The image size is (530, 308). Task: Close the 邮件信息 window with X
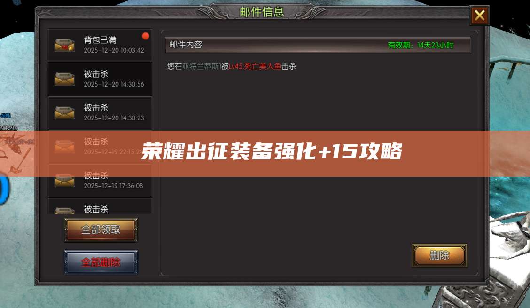click(479, 16)
